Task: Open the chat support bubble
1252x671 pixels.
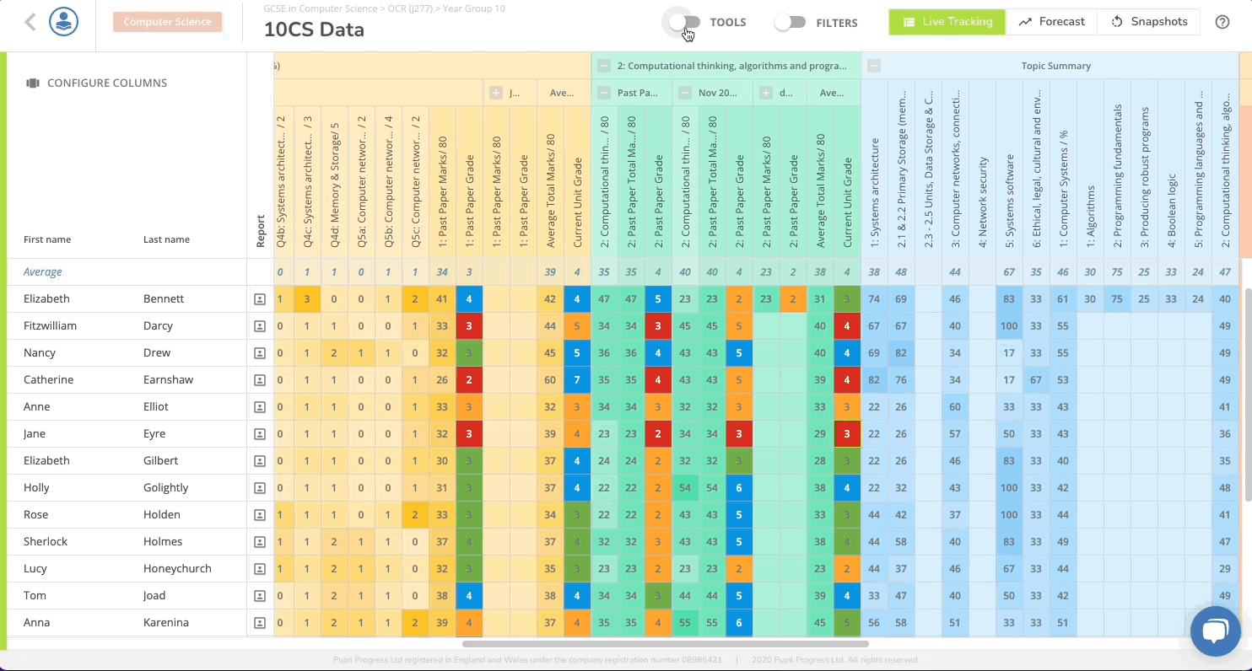Action: [1214, 631]
